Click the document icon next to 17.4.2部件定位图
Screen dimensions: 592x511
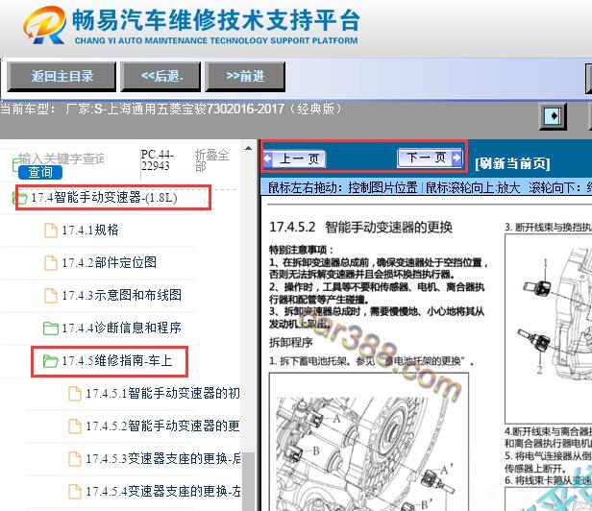coord(51,262)
